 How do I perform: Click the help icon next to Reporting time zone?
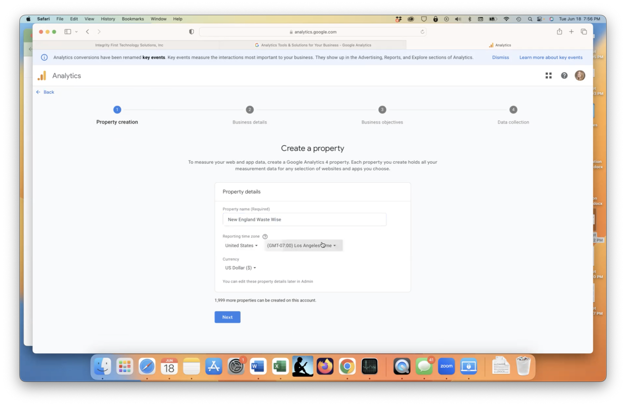(265, 236)
